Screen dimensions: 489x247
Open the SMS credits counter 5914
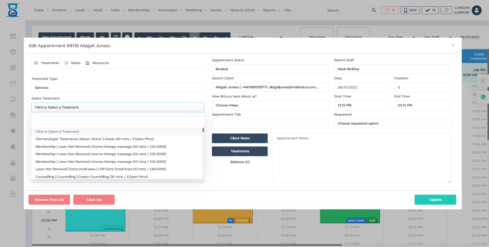410,10
